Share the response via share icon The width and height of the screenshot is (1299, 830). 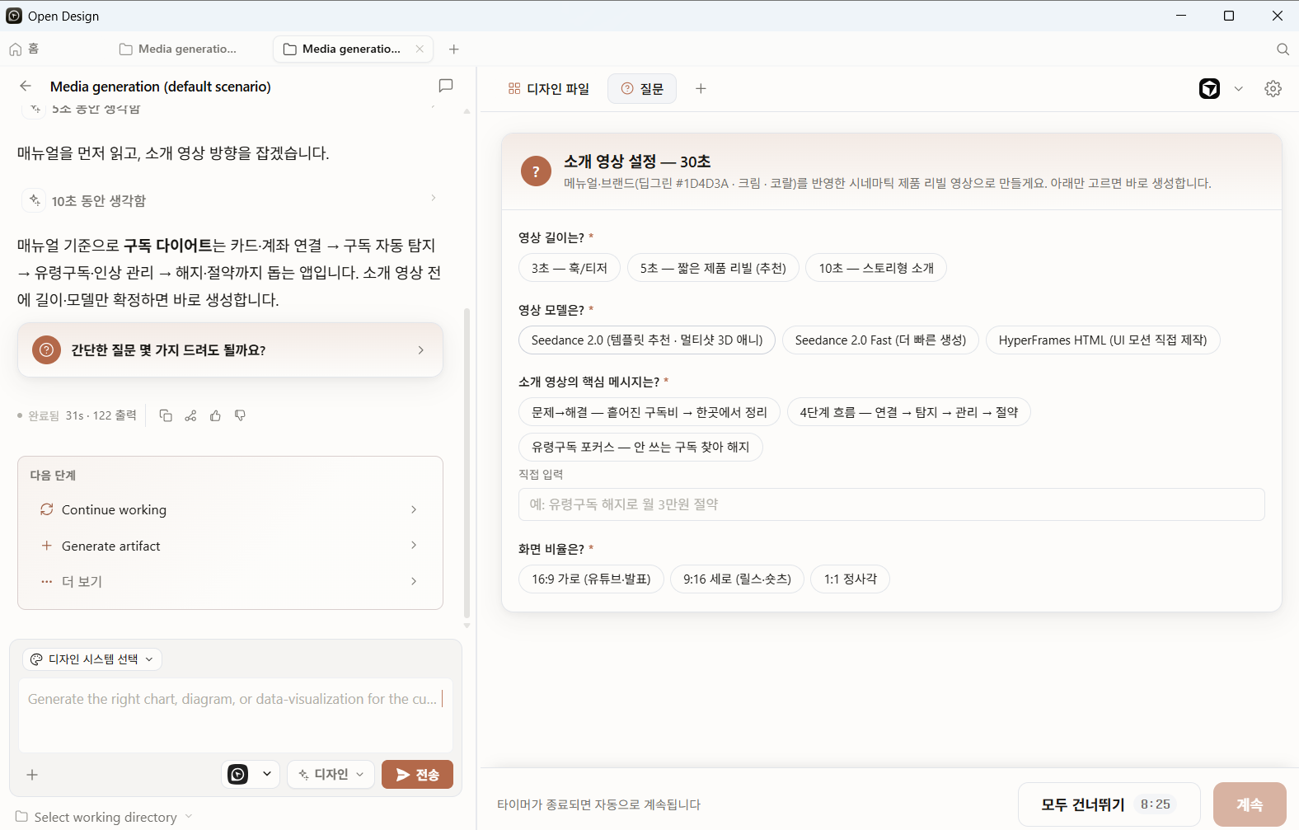pos(190,415)
